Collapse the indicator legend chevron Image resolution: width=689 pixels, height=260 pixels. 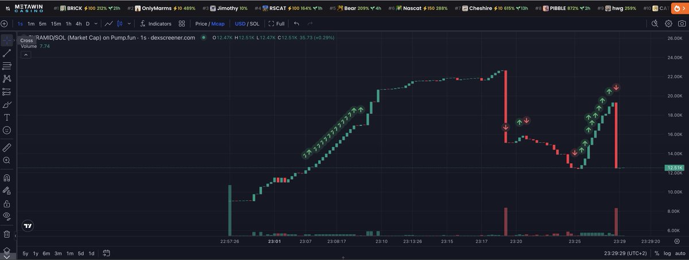tap(26, 54)
